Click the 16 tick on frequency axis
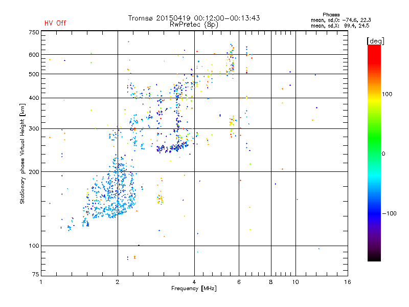Viewport: 409px width, 307px height. coord(348,282)
